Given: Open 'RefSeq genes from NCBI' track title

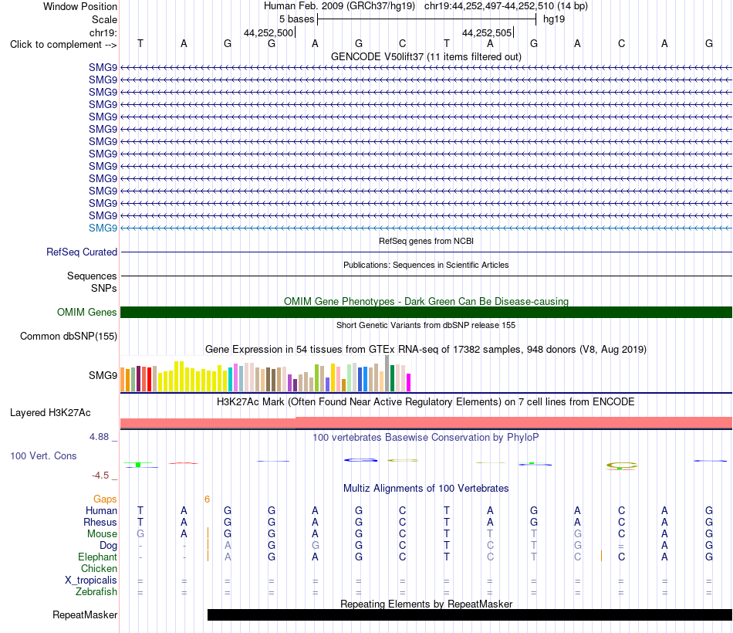Looking at the screenshot, I should point(426,241).
